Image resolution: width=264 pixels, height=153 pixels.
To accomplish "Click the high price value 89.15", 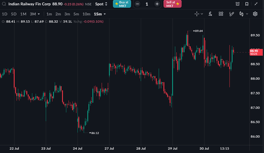I will click(x=25, y=22).
